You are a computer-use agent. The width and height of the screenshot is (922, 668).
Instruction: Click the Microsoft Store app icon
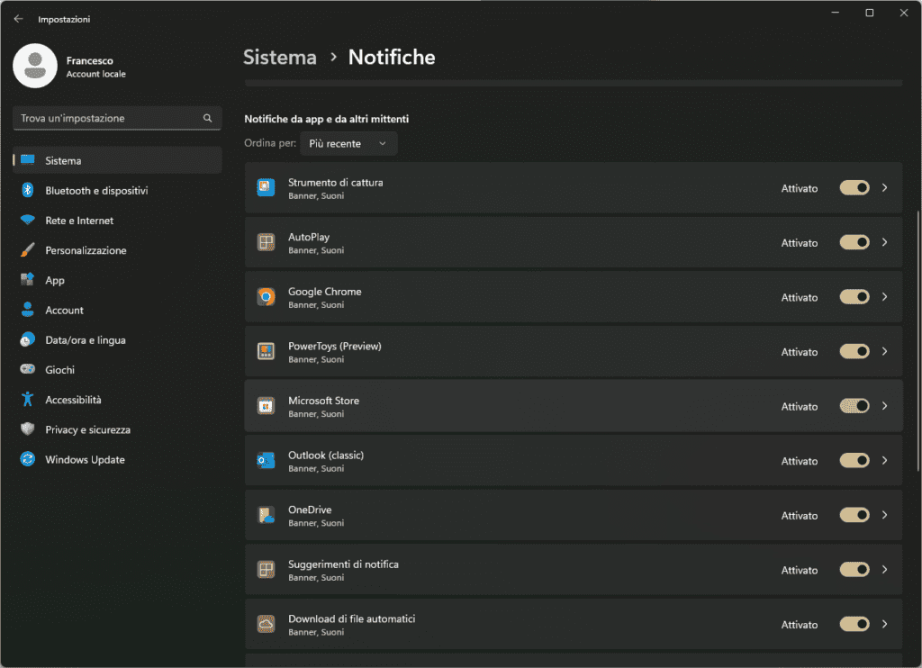point(266,406)
